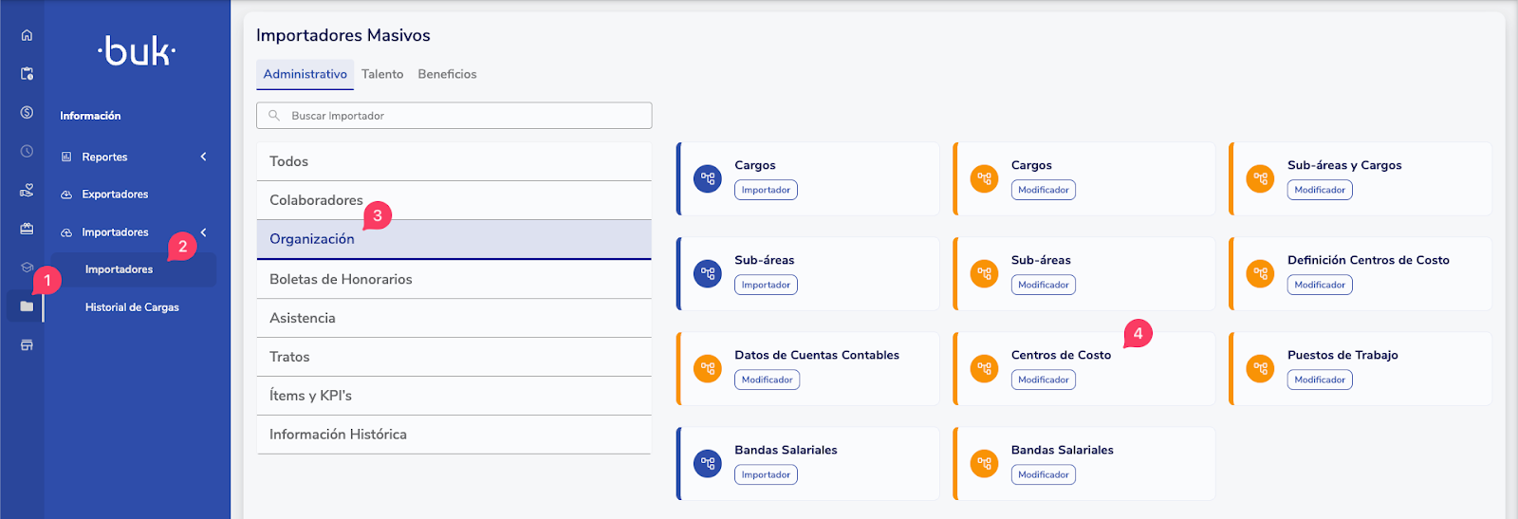The width and height of the screenshot is (1518, 519).
Task: Click the dollar sign sidebar icon
Action: click(27, 112)
